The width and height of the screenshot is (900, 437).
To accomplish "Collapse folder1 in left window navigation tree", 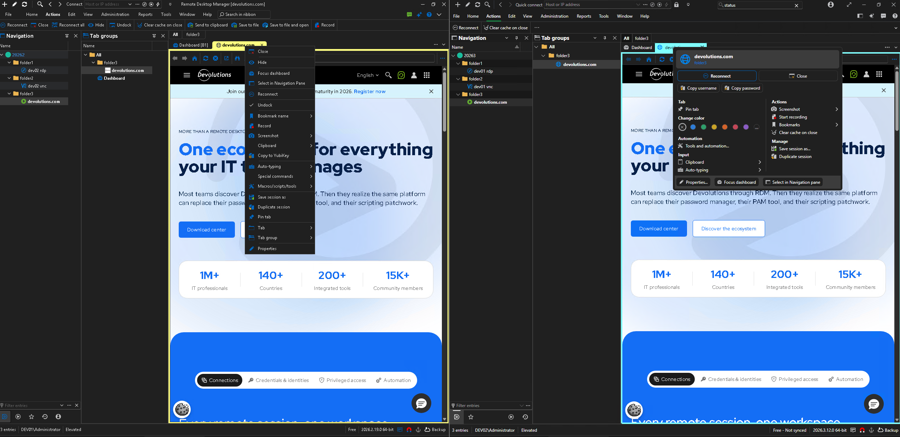I will point(9,62).
